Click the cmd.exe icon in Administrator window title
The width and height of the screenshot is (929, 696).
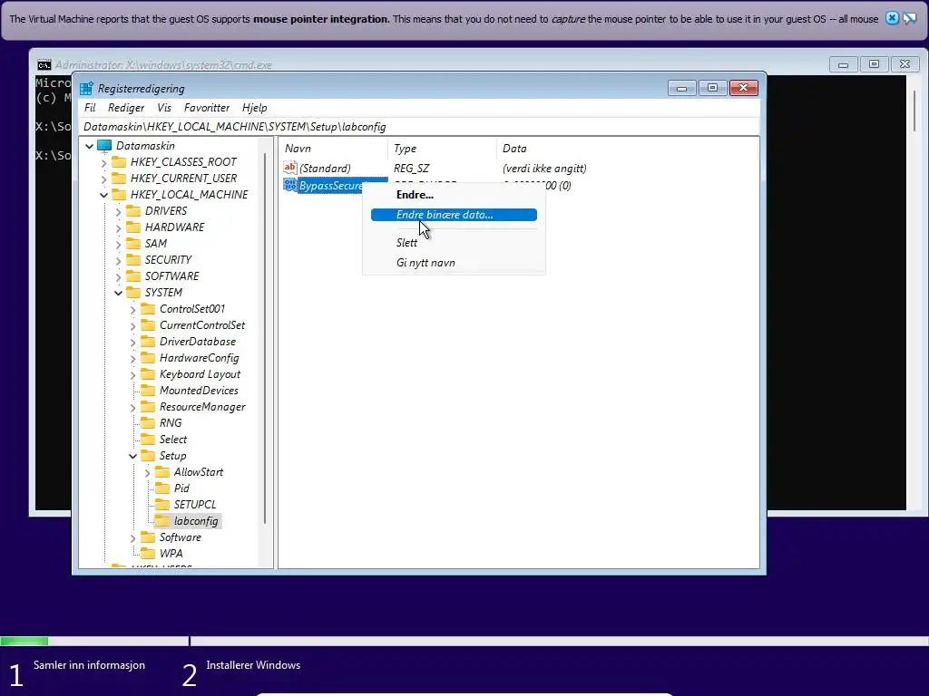(44, 65)
